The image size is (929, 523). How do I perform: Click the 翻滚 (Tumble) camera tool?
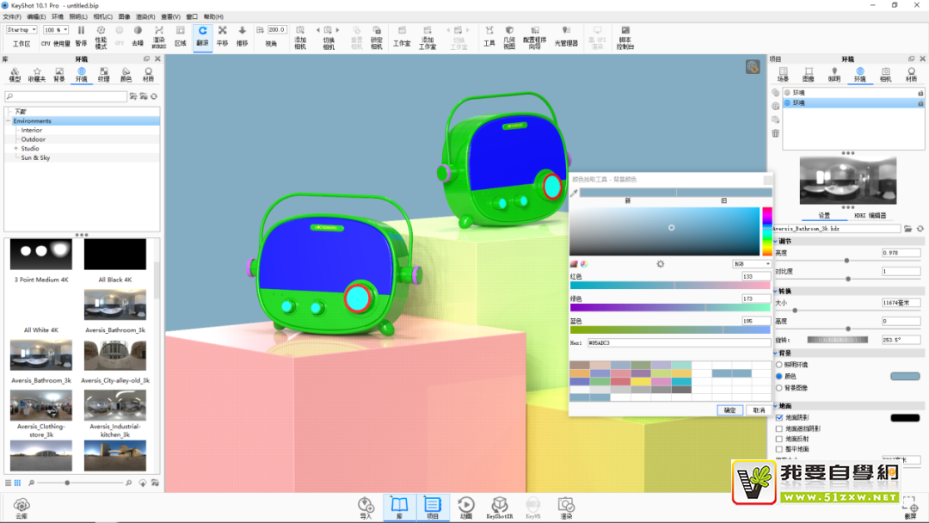tap(202, 35)
